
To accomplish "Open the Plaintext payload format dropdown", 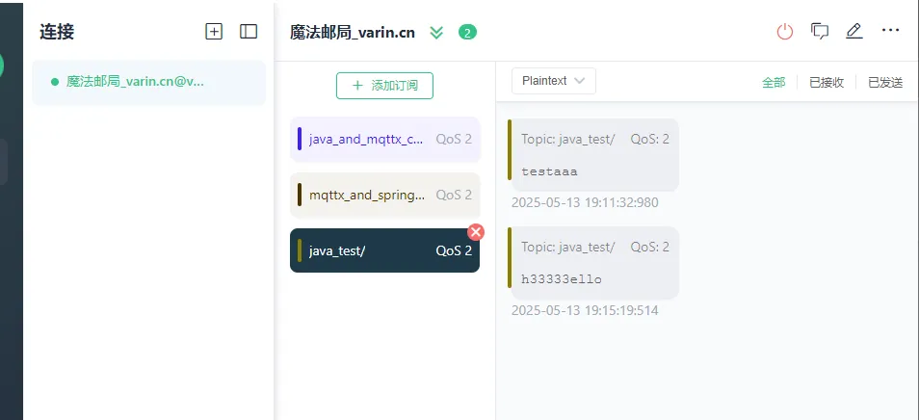I will pyautogui.click(x=554, y=81).
